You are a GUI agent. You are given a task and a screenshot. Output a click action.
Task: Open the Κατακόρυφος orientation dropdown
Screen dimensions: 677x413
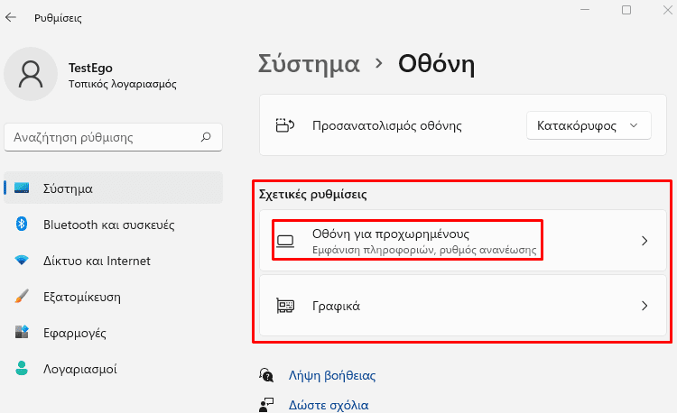pos(589,125)
